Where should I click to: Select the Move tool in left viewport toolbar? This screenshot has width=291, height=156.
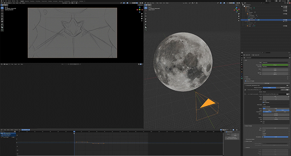pos(2,13)
